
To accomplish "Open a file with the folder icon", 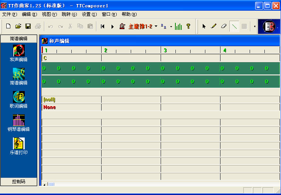I will [18, 26].
